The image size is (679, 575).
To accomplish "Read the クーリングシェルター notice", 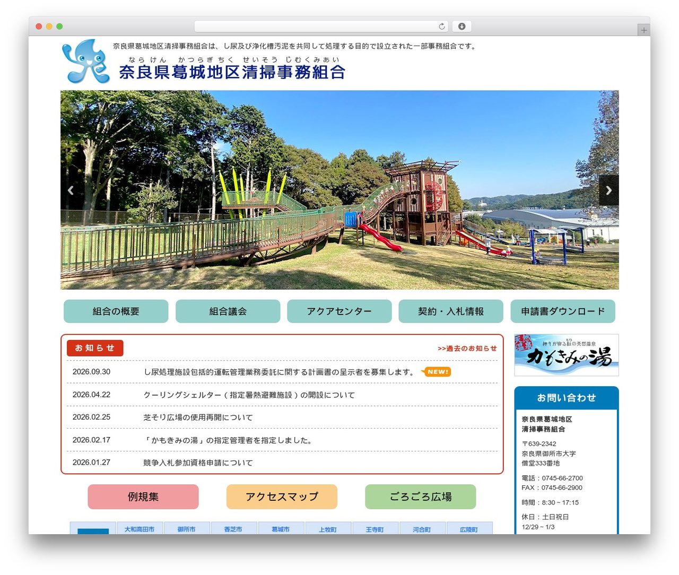I will [249, 395].
